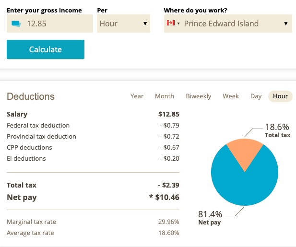Click the Marginal tax rate label

point(30,222)
